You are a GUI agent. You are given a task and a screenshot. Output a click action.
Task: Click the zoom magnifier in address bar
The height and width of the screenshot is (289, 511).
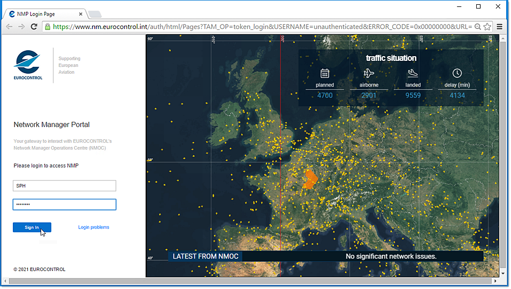tap(478, 26)
